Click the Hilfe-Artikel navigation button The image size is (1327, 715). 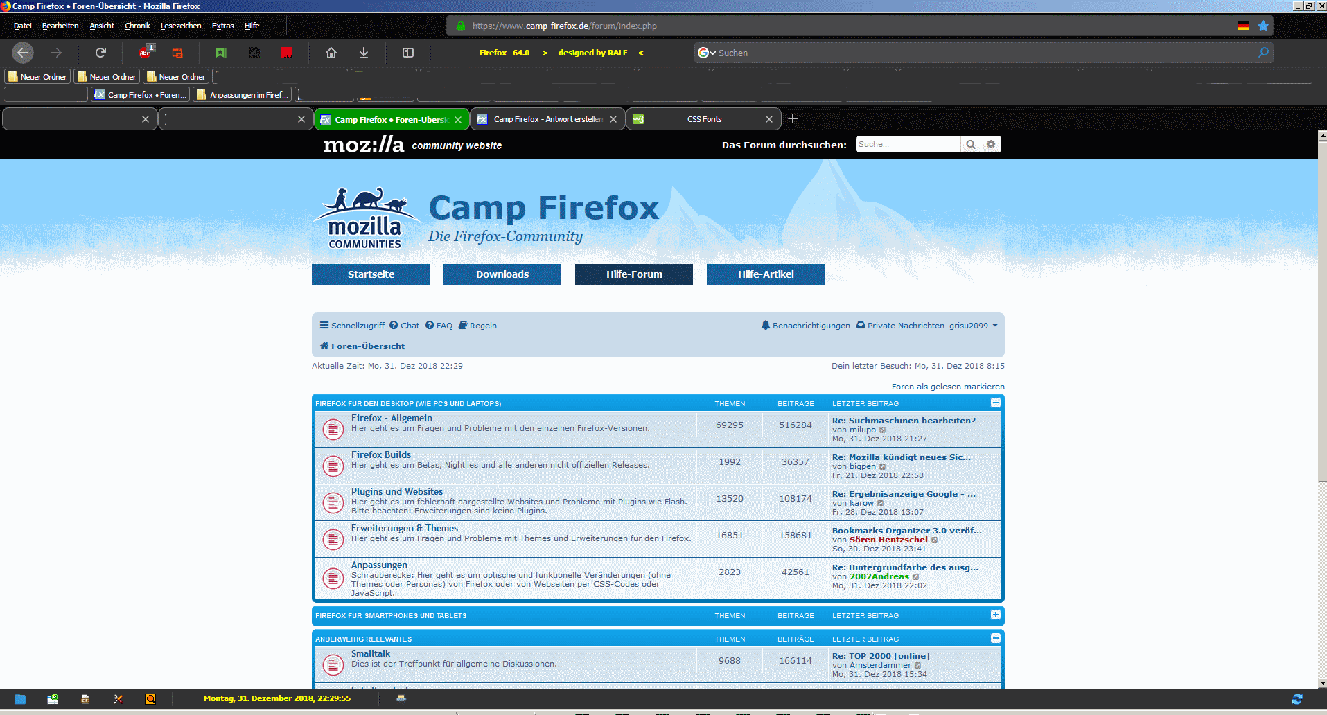766,274
